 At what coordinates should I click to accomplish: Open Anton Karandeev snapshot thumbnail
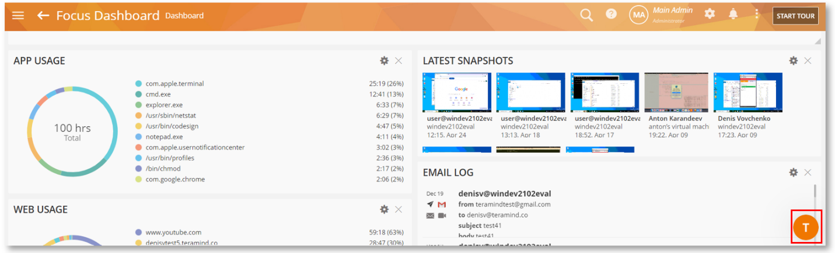(676, 92)
